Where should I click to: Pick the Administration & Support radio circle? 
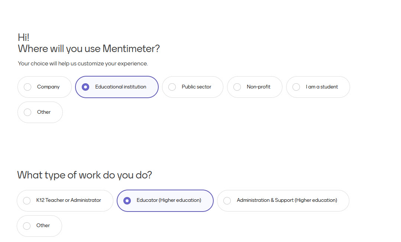[x=227, y=201]
